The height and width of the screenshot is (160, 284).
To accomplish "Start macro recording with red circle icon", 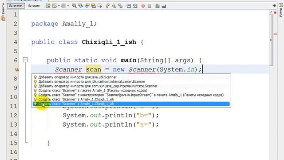I will (x=143, y=6).
